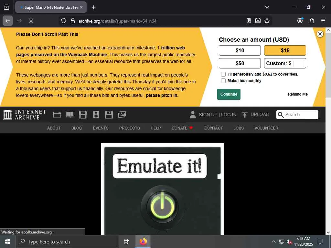Open the Audio speaker icon
The height and width of the screenshot is (248, 331).
[x=96, y=115]
